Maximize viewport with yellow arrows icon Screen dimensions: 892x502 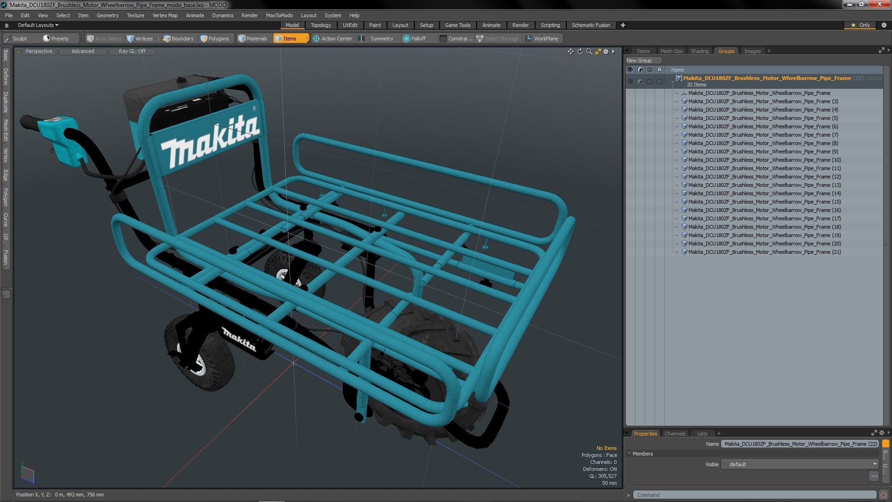tap(598, 52)
